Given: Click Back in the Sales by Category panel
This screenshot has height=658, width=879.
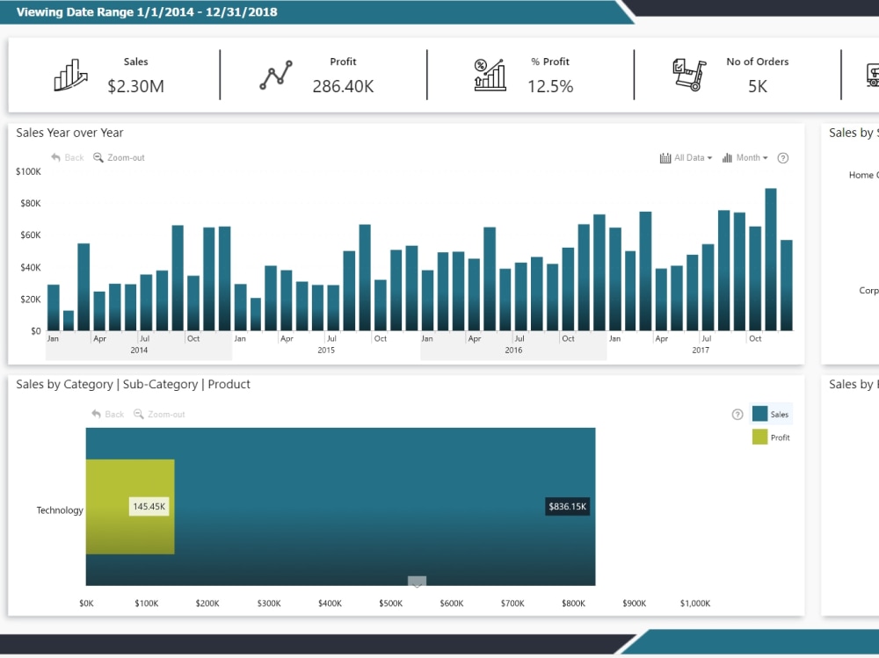Looking at the screenshot, I should point(106,414).
